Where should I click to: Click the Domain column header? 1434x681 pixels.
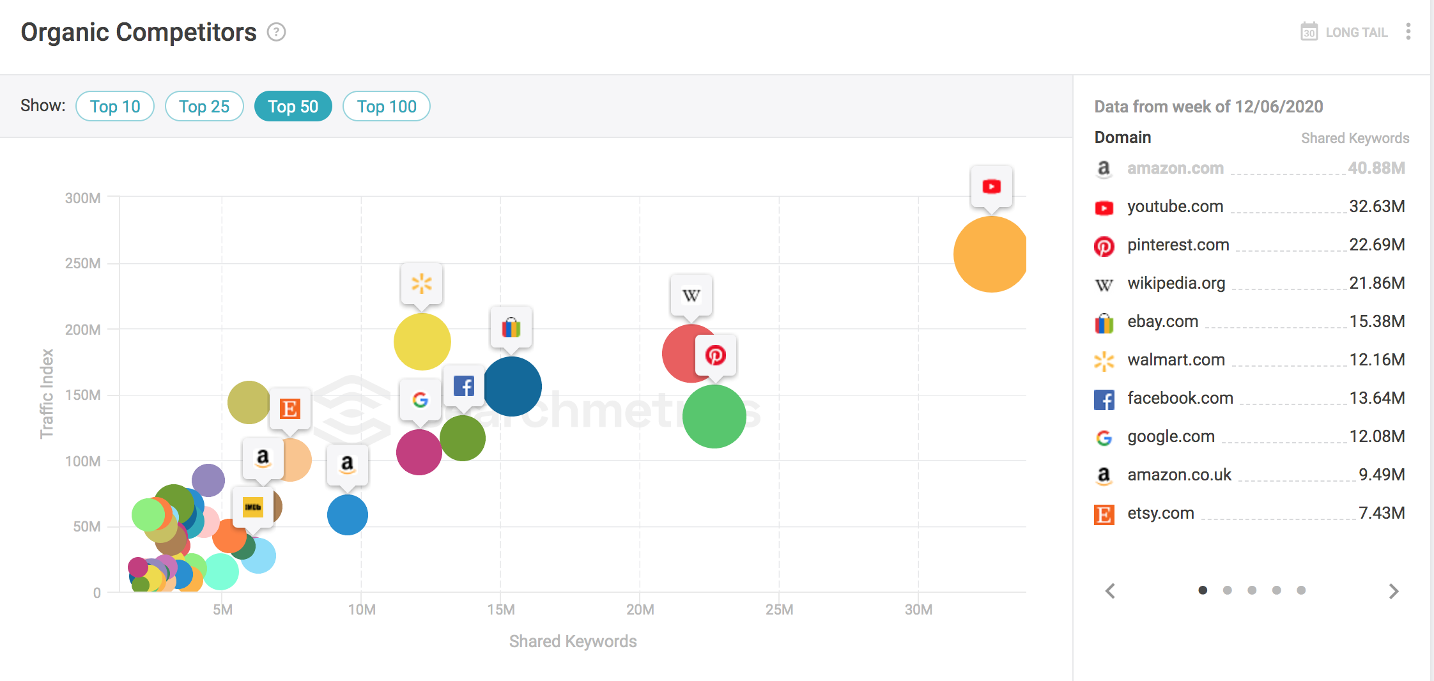pyautogui.click(x=1123, y=137)
